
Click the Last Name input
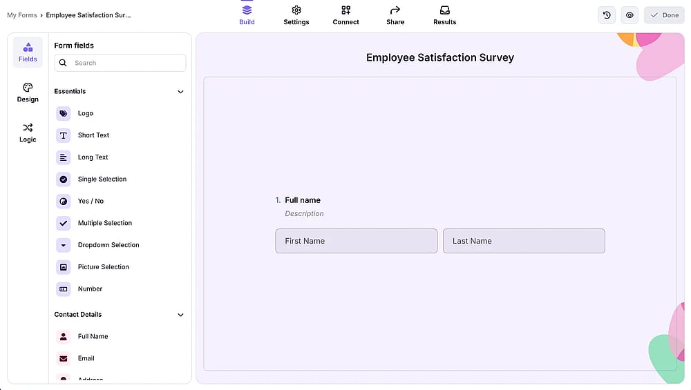coord(524,241)
